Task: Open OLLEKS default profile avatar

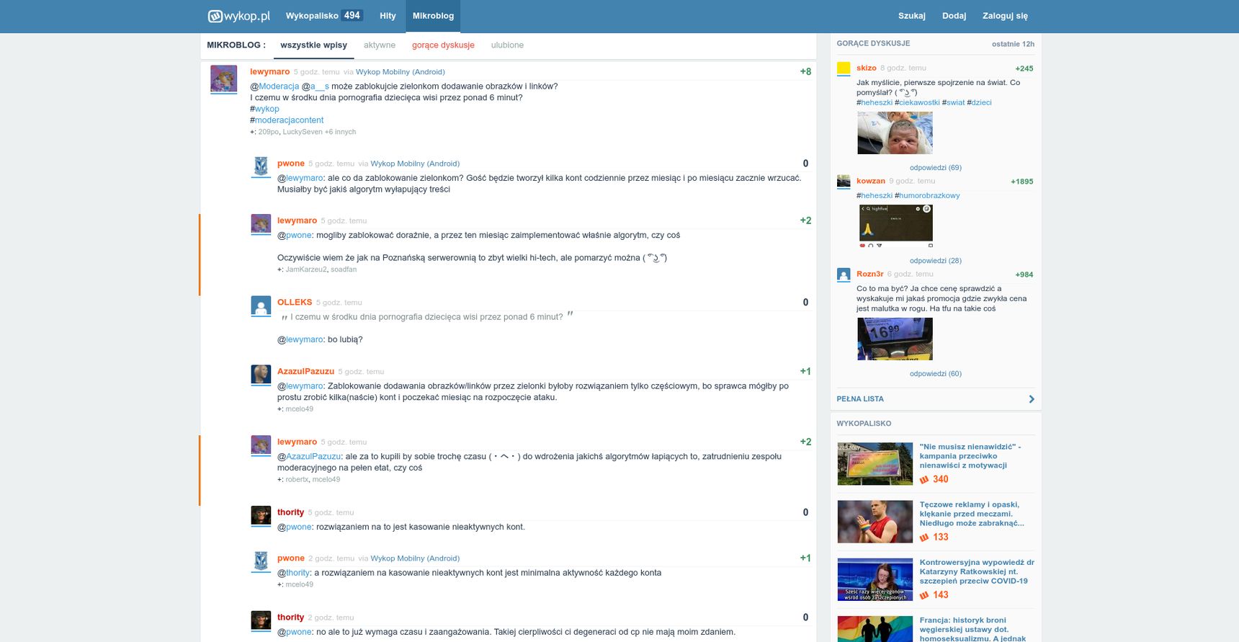Action: pyautogui.click(x=261, y=306)
